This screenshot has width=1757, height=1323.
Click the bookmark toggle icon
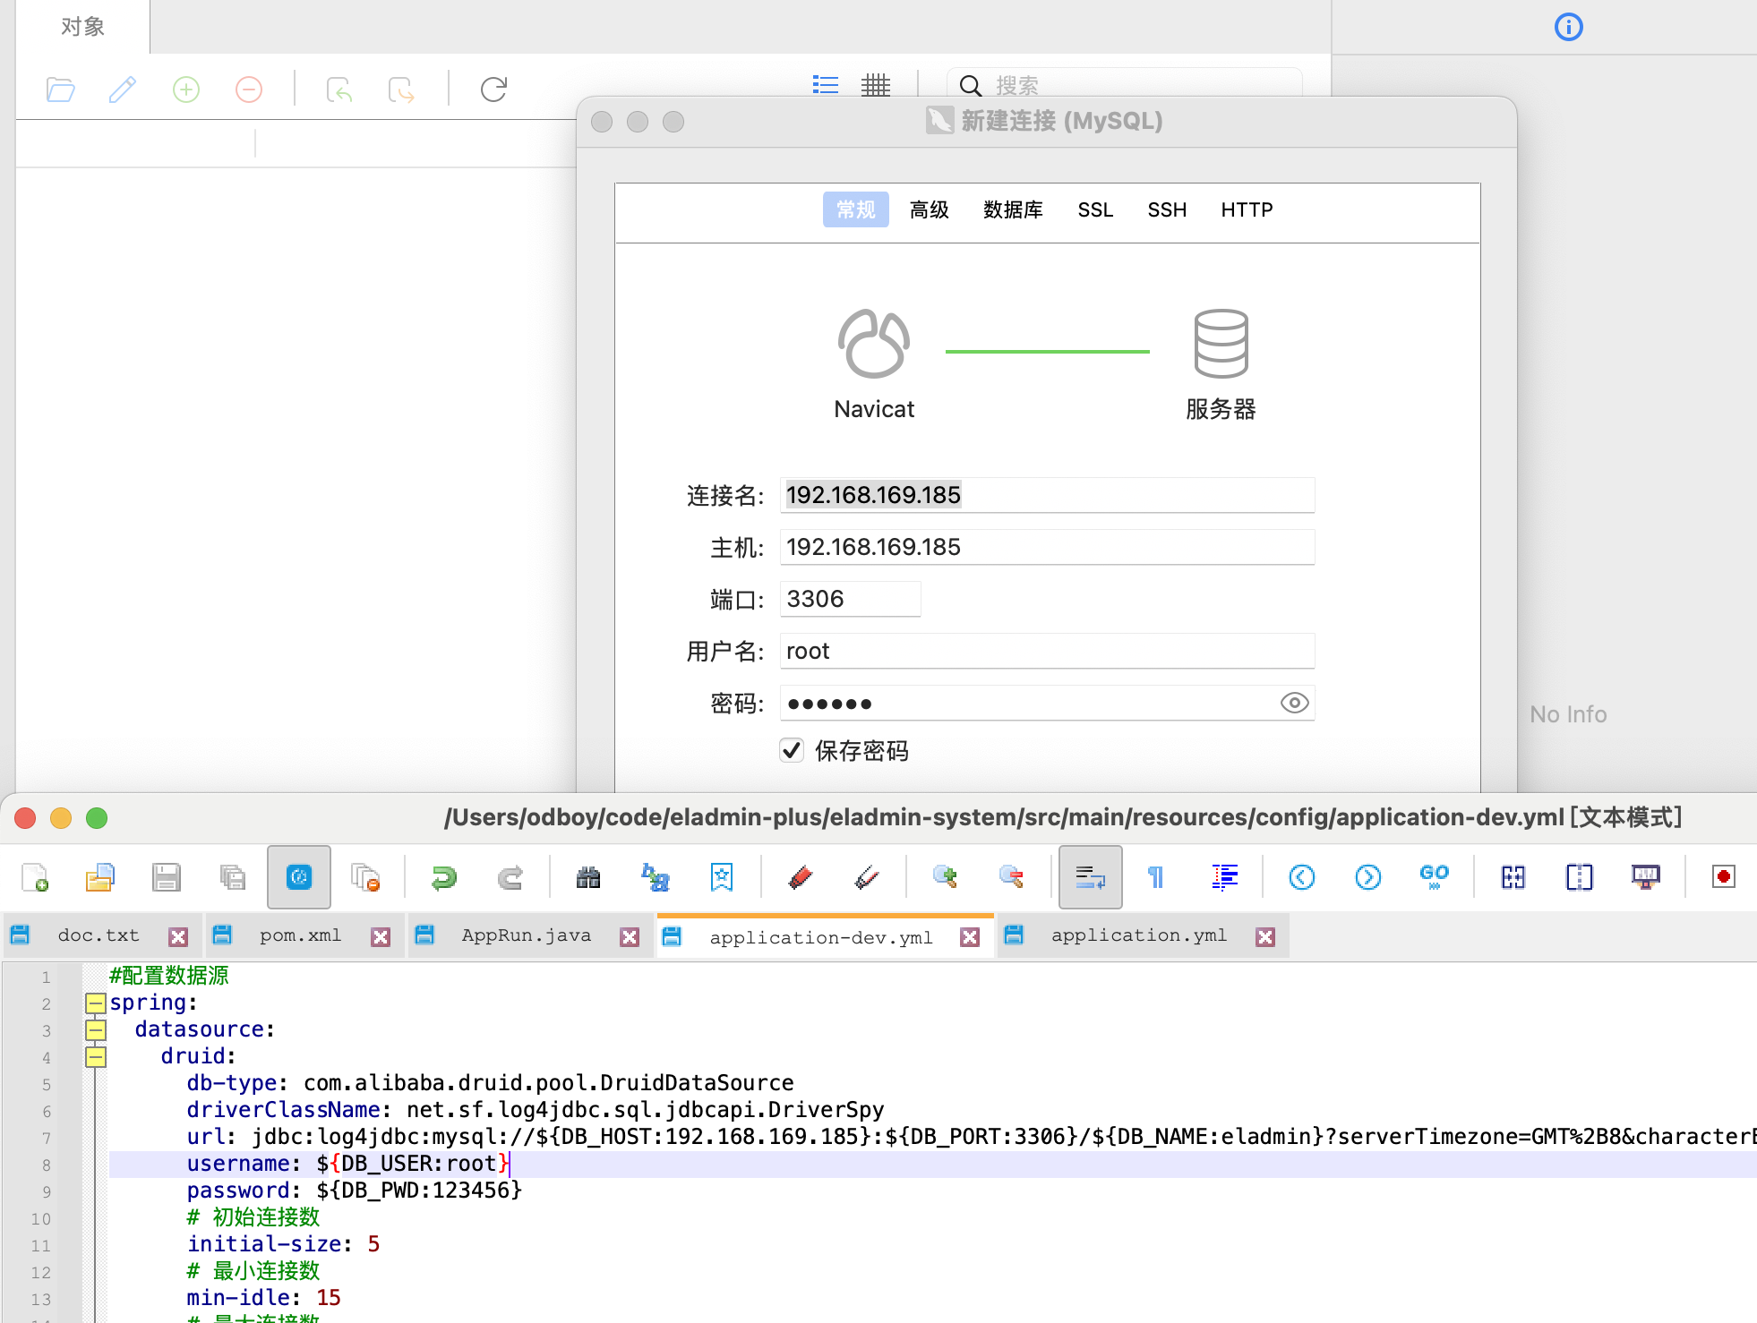[x=722, y=877]
